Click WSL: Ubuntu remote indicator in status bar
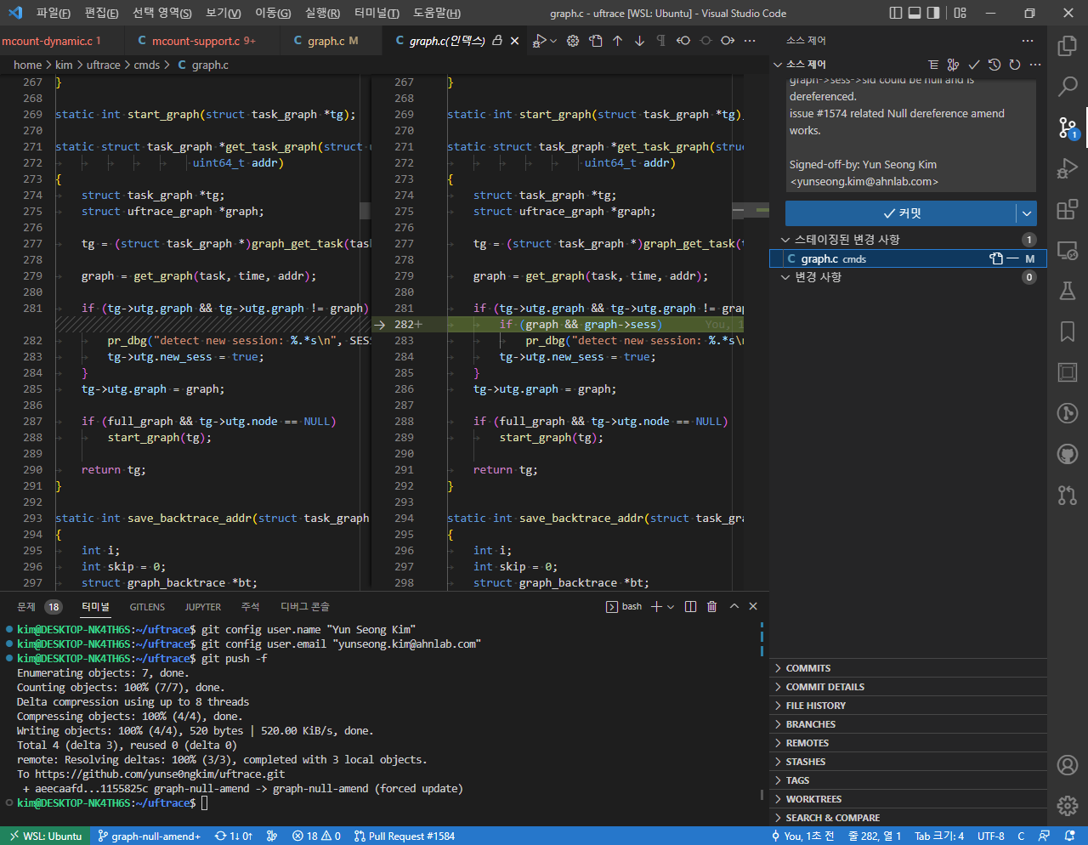The height and width of the screenshot is (845, 1088). coord(45,836)
